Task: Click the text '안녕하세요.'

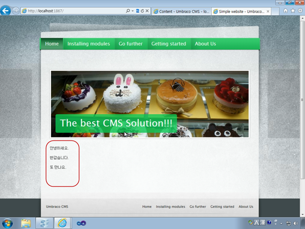Action: coord(59,148)
